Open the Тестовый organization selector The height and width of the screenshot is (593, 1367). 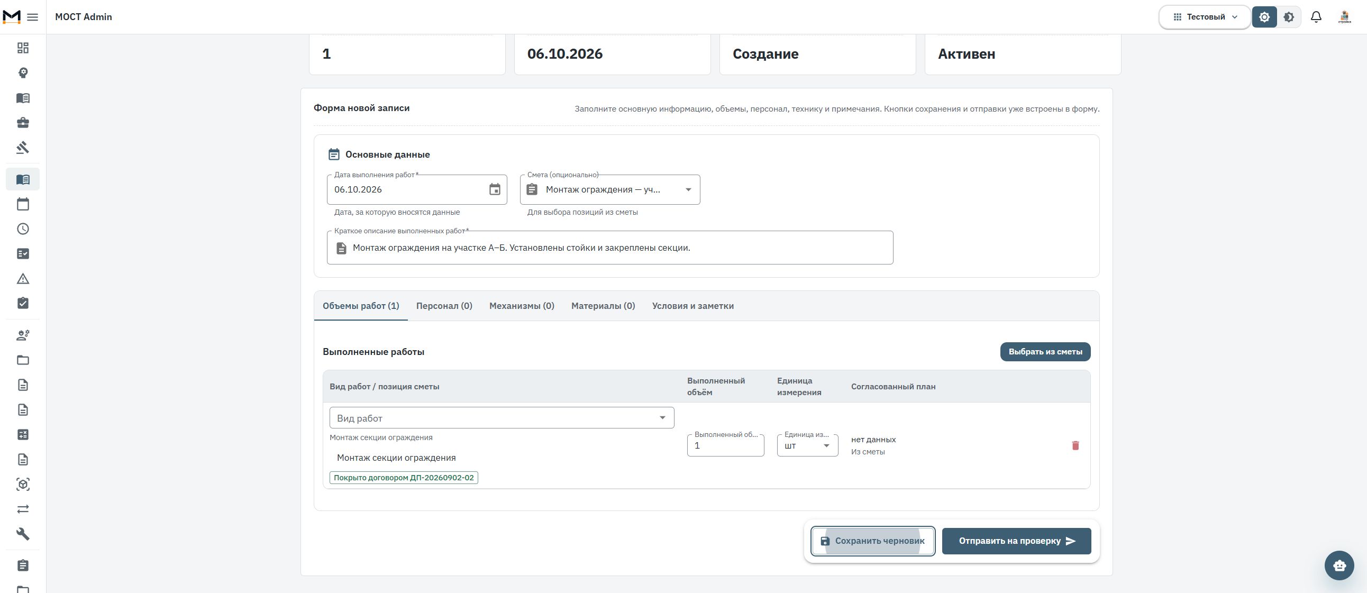[1205, 17]
